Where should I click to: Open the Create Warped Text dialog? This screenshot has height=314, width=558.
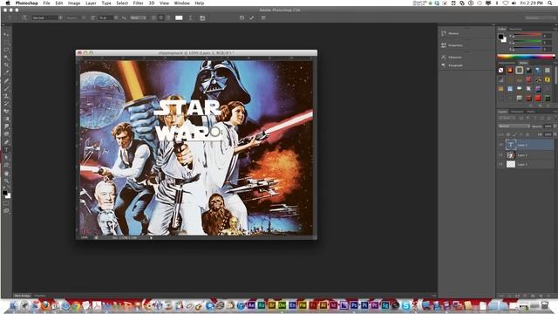(190, 17)
